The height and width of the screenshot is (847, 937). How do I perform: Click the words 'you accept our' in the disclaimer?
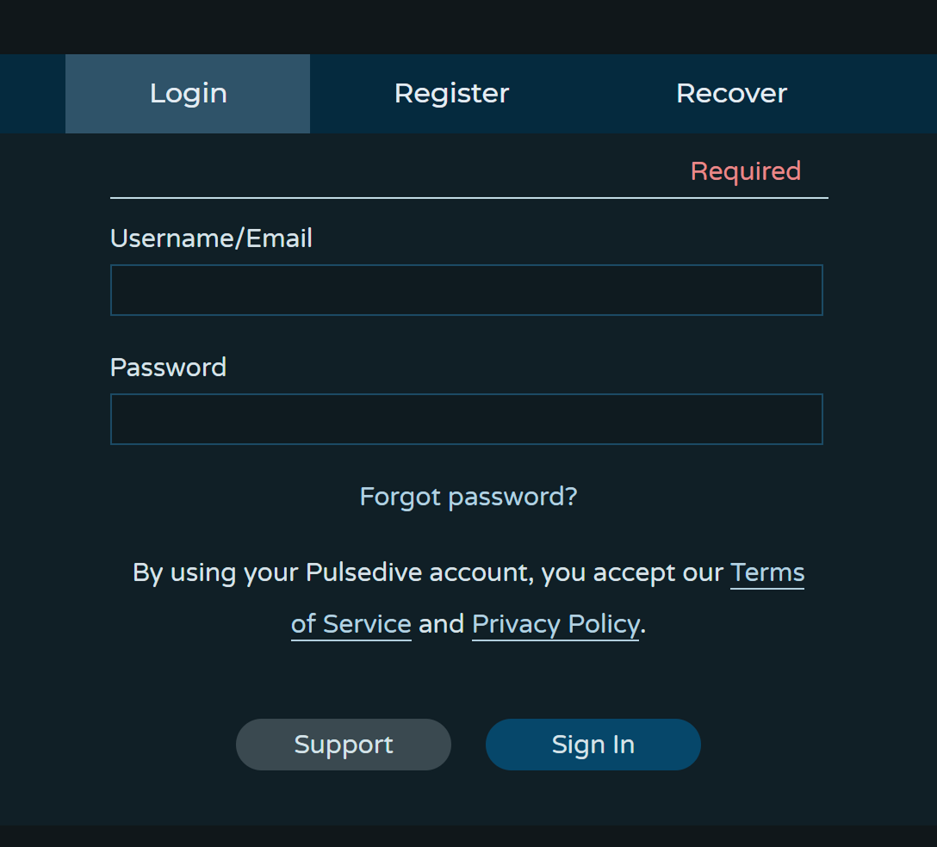pos(632,572)
